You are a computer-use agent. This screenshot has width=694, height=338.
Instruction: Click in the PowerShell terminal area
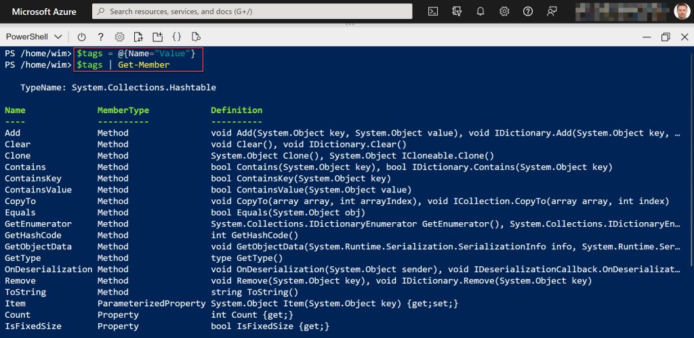407,203
